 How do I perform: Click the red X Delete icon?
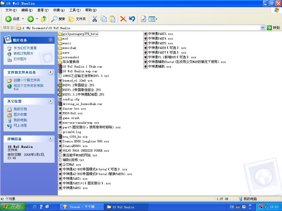pyautogui.click(x=123, y=19)
